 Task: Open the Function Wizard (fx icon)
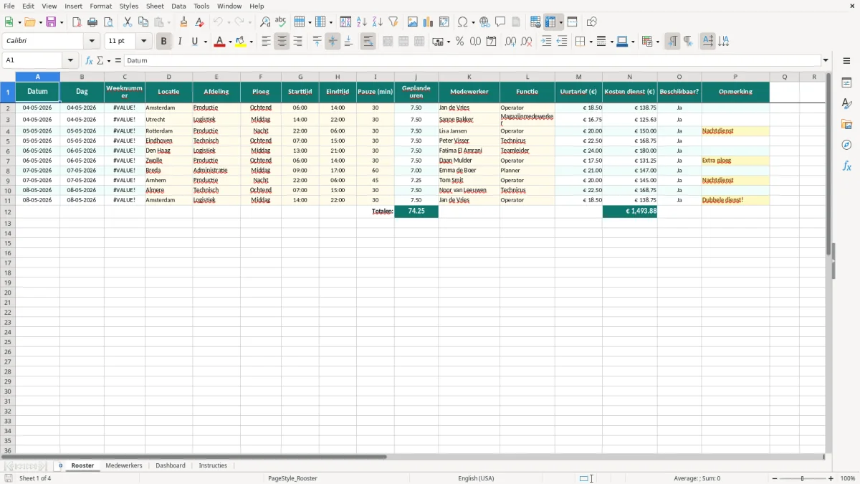click(x=90, y=60)
